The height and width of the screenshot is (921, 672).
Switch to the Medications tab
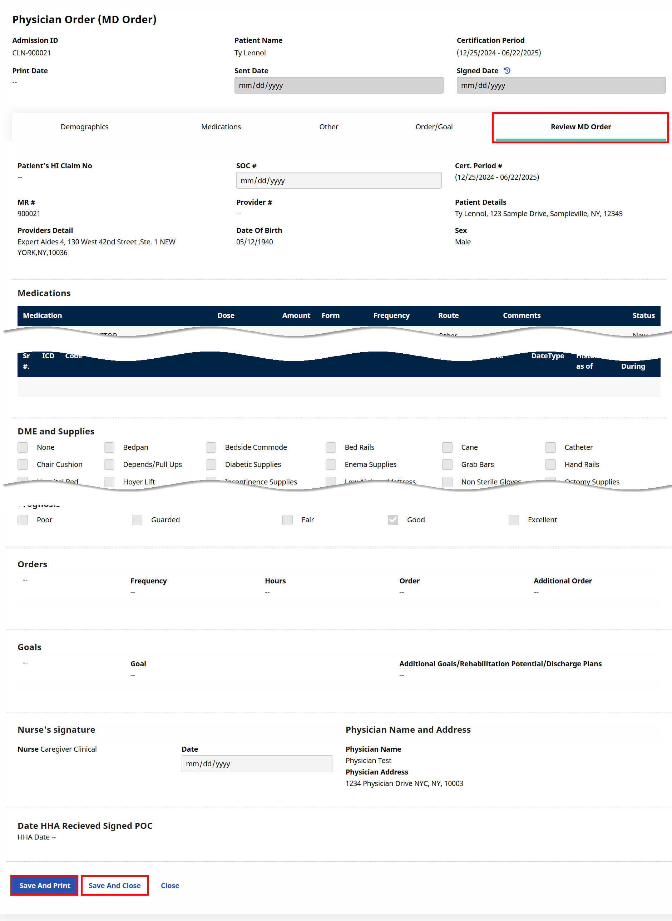point(221,127)
